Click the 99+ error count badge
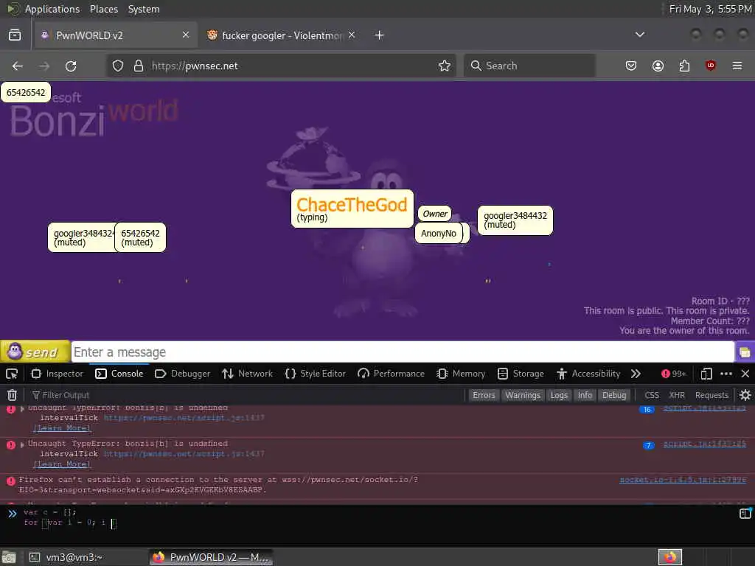Screen dimensions: 755x566 click(x=674, y=374)
